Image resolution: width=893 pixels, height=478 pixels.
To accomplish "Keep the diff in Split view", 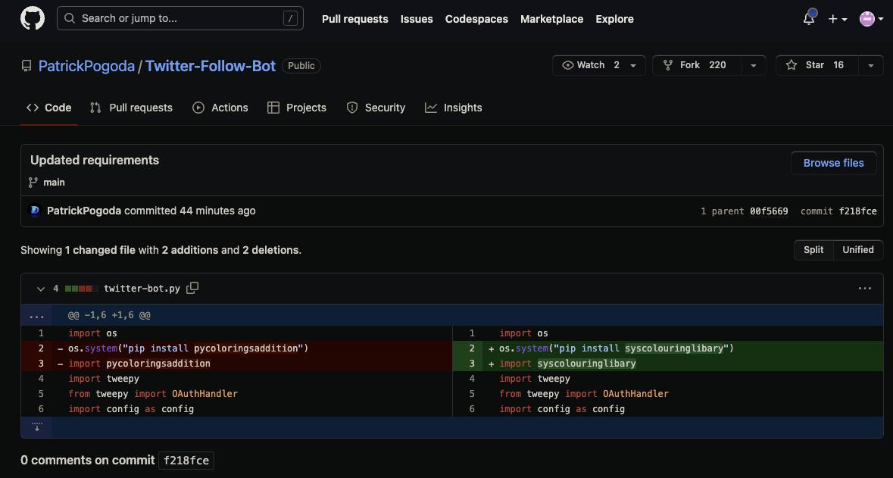I will (813, 250).
